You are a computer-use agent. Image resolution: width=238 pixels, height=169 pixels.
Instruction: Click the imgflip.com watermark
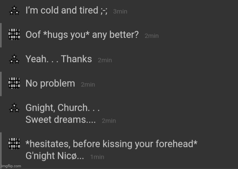pos(11,166)
